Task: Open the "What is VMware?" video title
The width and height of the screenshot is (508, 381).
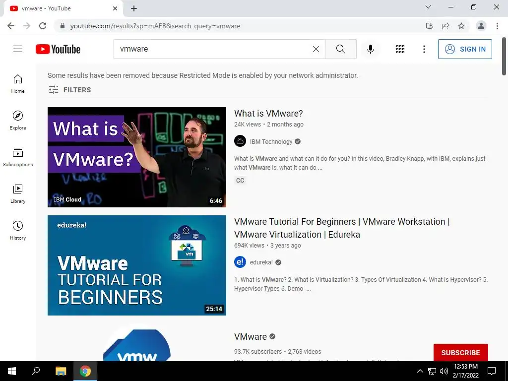Action: (268, 114)
